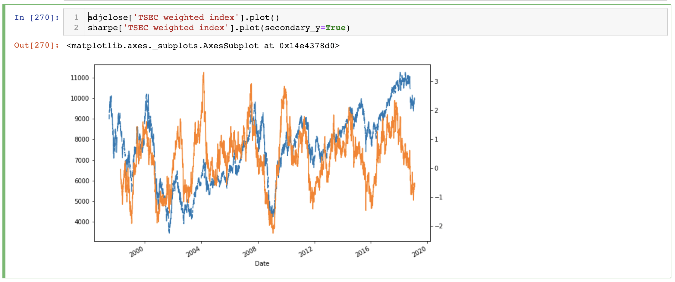
Task: Click the 2008 date tick label
Action: coord(250,251)
